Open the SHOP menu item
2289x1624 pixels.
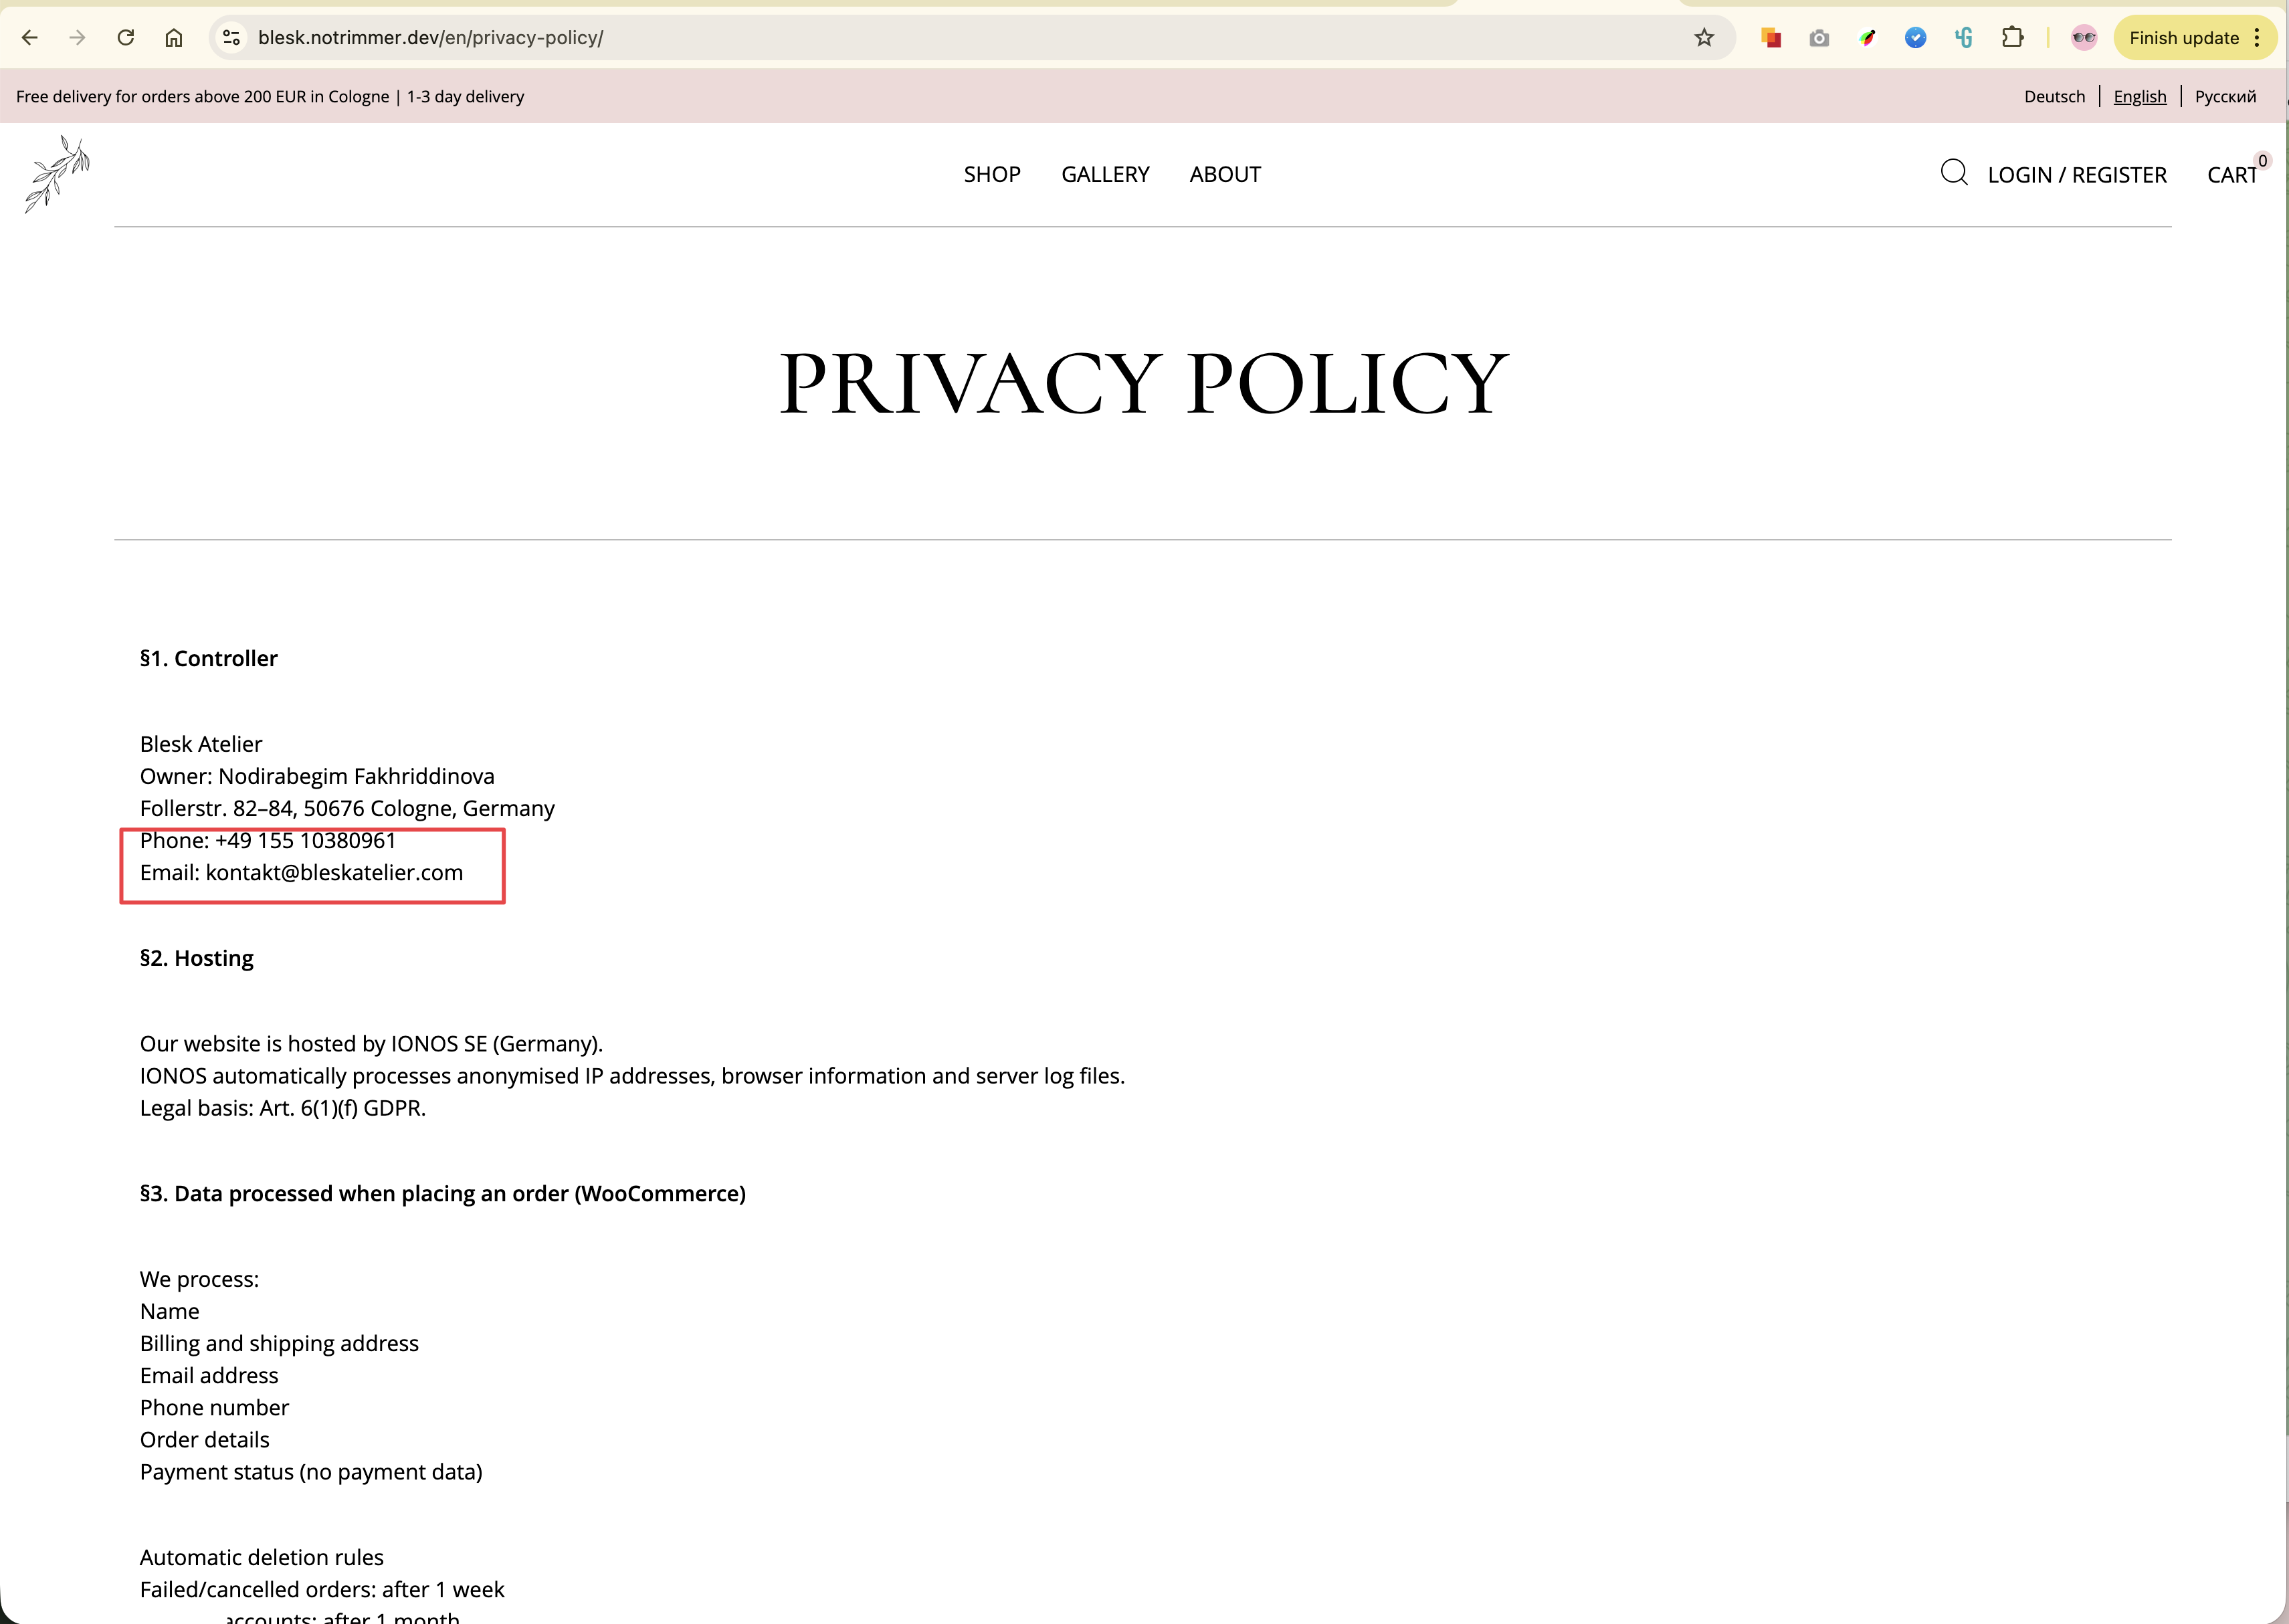point(991,174)
